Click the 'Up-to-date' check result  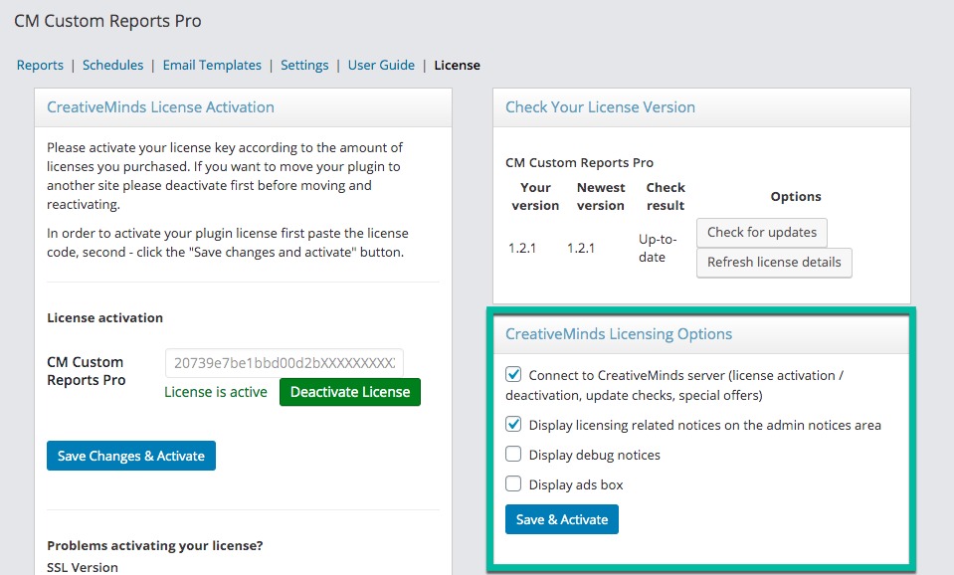[x=658, y=249]
